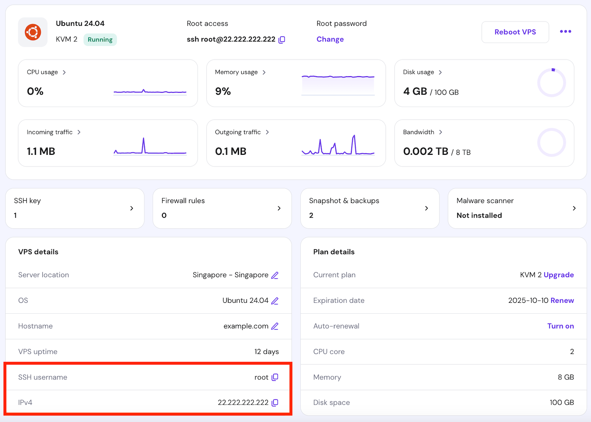Edit the server location
The width and height of the screenshot is (591, 422).
275,275
